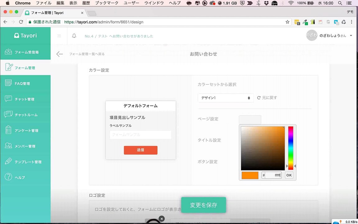Click the Tayori logo
358x224 pixels.
click(25, 35)
